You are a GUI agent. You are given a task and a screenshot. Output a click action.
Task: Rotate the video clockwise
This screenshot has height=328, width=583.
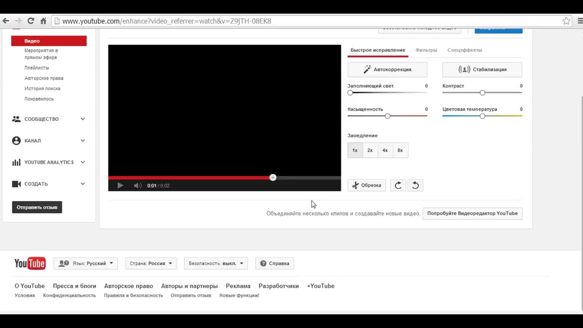click(398, 185)
